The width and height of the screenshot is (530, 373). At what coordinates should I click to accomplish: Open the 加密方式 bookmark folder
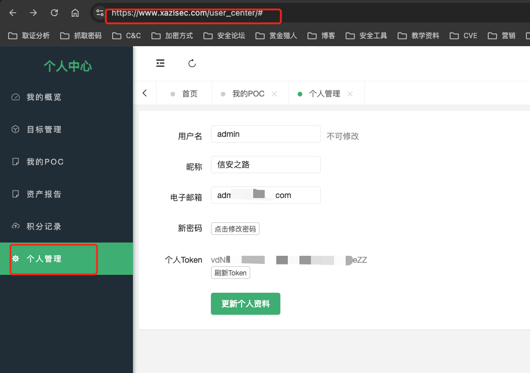click(x=172, y=36)
